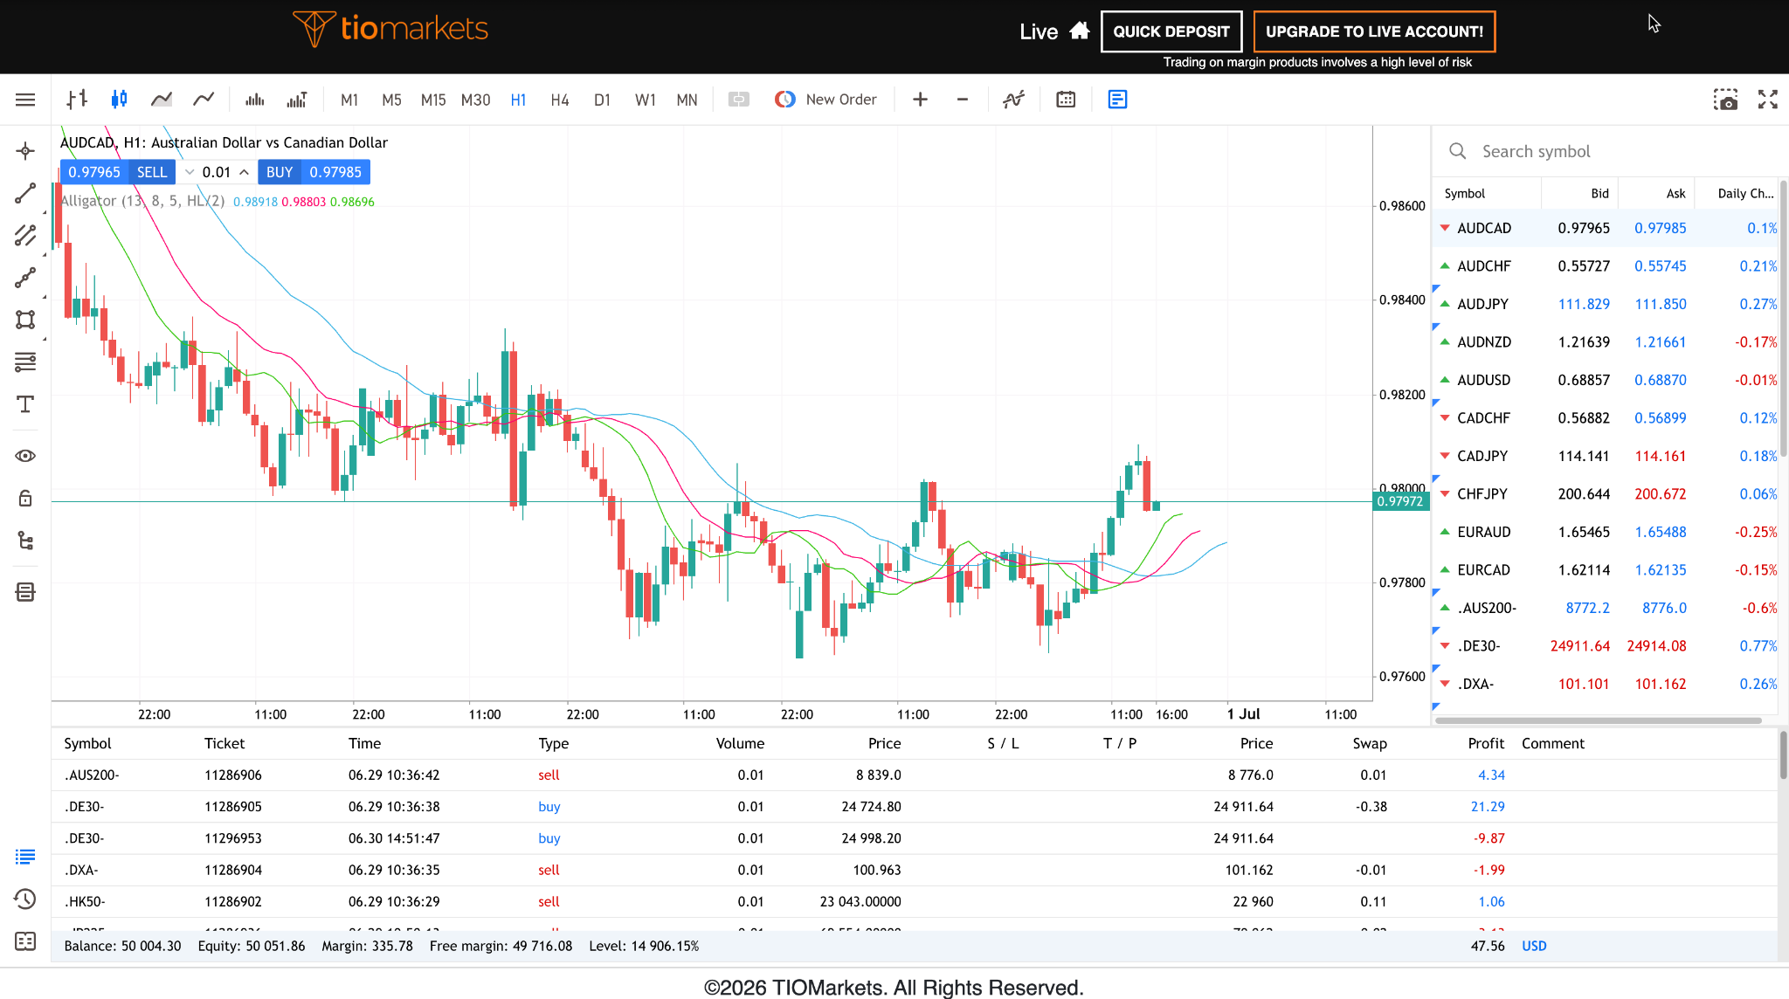The height and width of the screenshot is (999, 1789).
Task: Select the M30 timeframe
Action: (x=475, y=100)
